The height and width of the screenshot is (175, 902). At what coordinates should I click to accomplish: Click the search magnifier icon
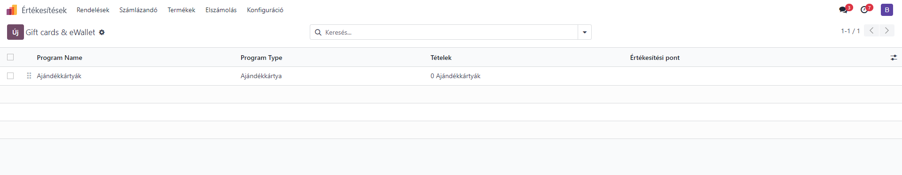point(318,32)
